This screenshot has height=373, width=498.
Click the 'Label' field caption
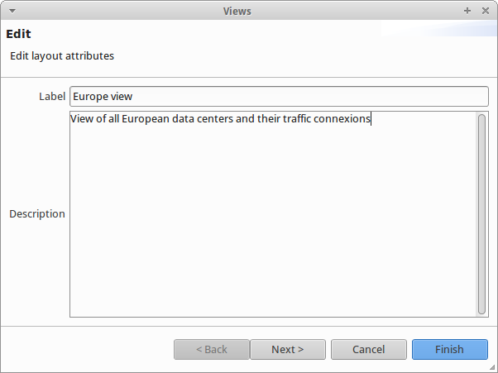click(51, 97)
